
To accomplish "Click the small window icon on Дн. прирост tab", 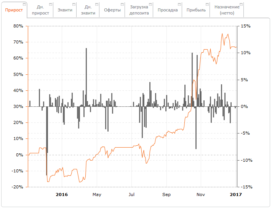I will click(50, 4).
